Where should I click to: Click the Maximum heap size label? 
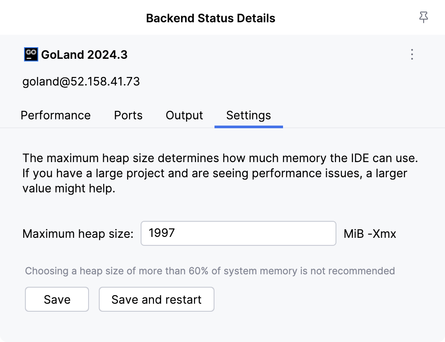pyautogui.click(x=78, y=233)
